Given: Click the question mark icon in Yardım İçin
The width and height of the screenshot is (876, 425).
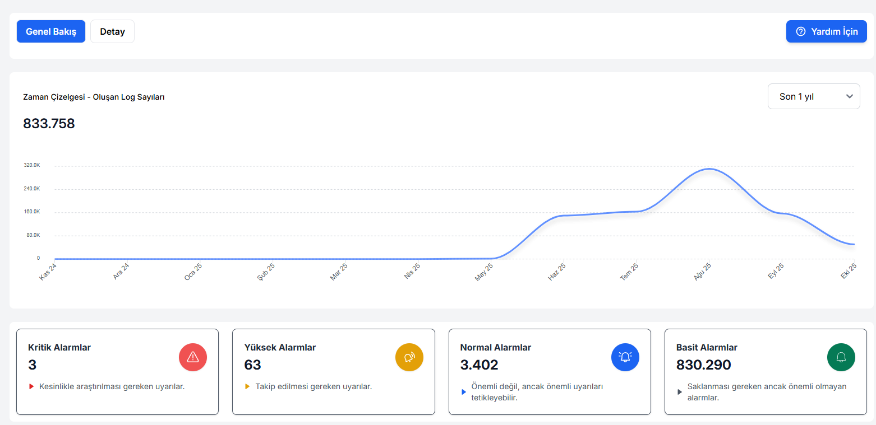Looking at the screenshot, I should point(801,31).
